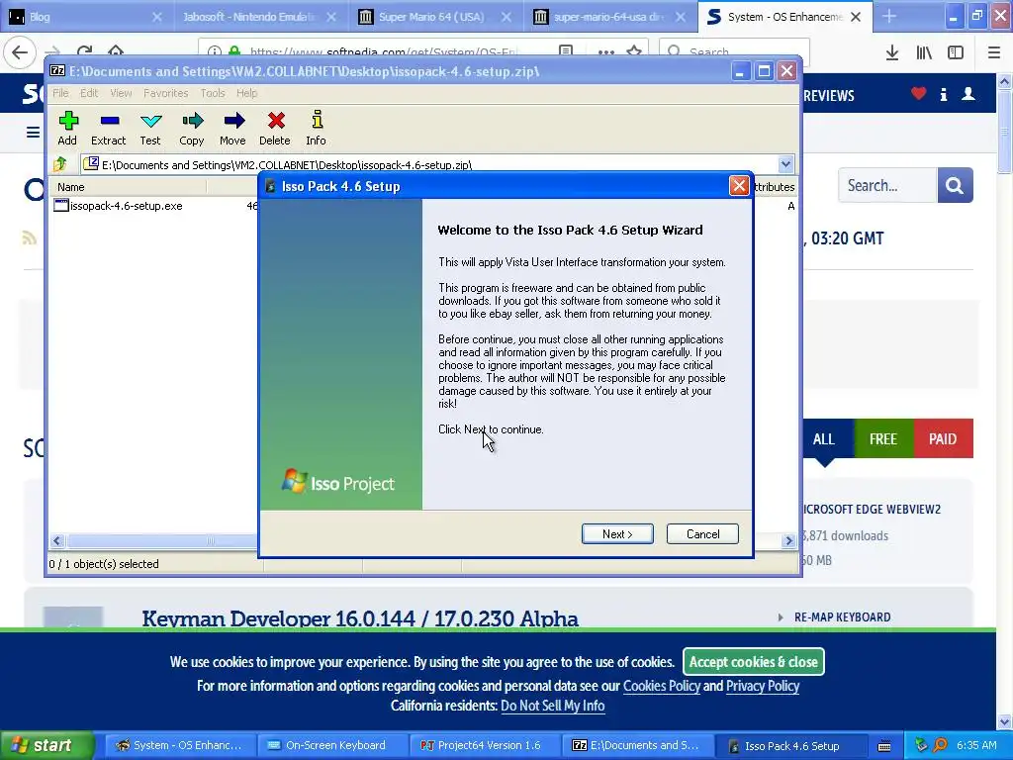Click the system tray search magnifier icon

tap(941, 745)
